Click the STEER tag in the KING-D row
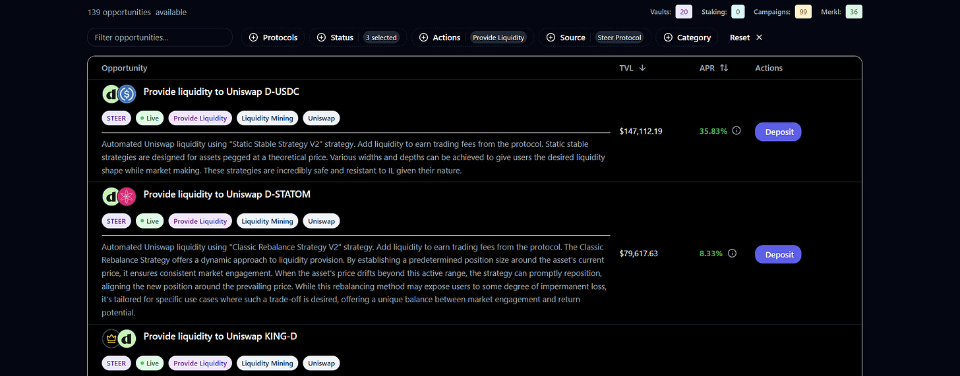This screenshot has height=376, width=960. [116, 363]
